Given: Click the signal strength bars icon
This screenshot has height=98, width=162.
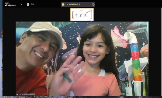Looking at the screenshot, I should (x=17, y=94).
